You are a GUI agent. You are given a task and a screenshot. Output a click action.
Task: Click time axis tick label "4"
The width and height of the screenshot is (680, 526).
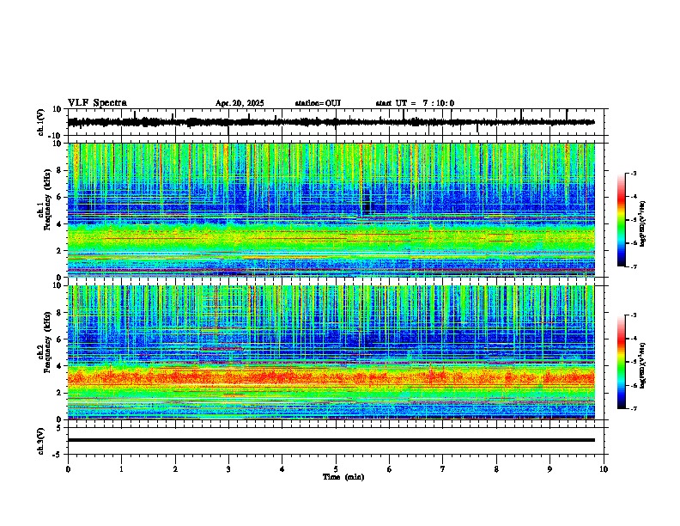pyautogui.click(x=282, y=469)
